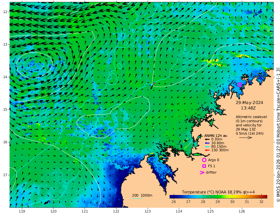280x217 pixels.
Task: Click the 'Argo 0' legend label
Action: click(x=213, y=160)
